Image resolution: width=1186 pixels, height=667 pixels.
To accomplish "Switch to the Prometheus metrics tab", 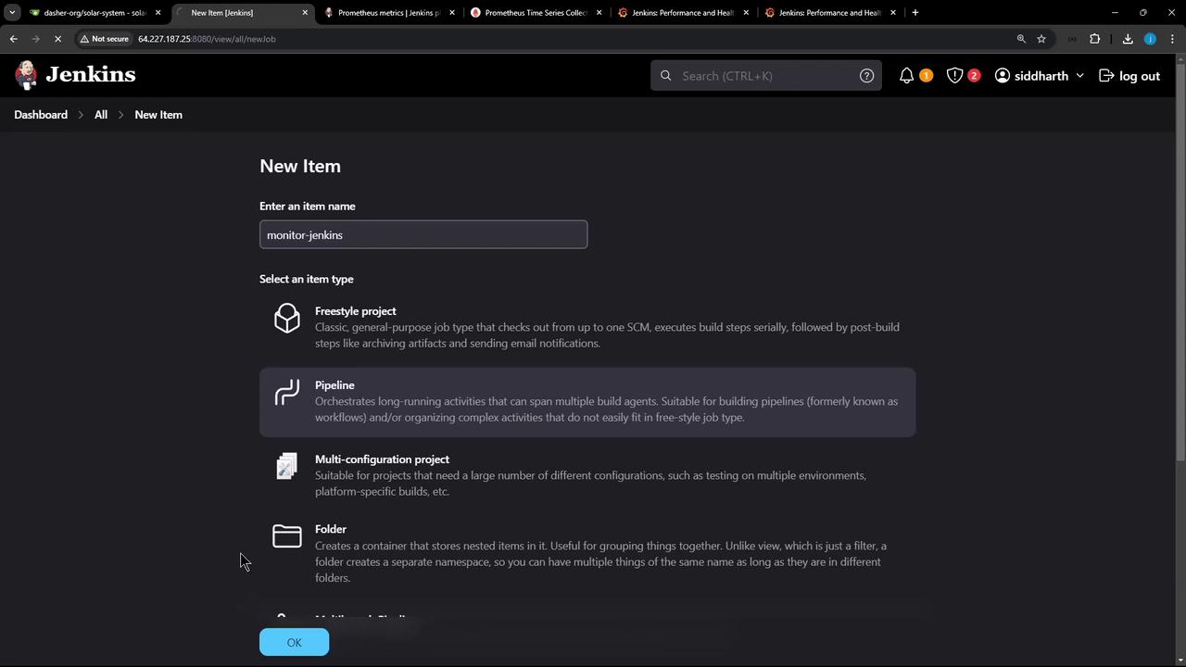I will [387, 13].
